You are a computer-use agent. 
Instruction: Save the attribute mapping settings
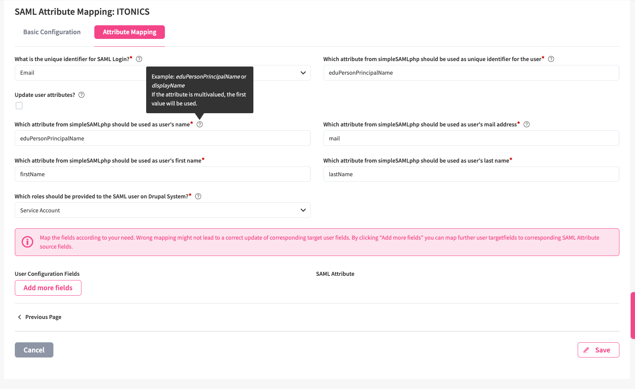point(598,350)
